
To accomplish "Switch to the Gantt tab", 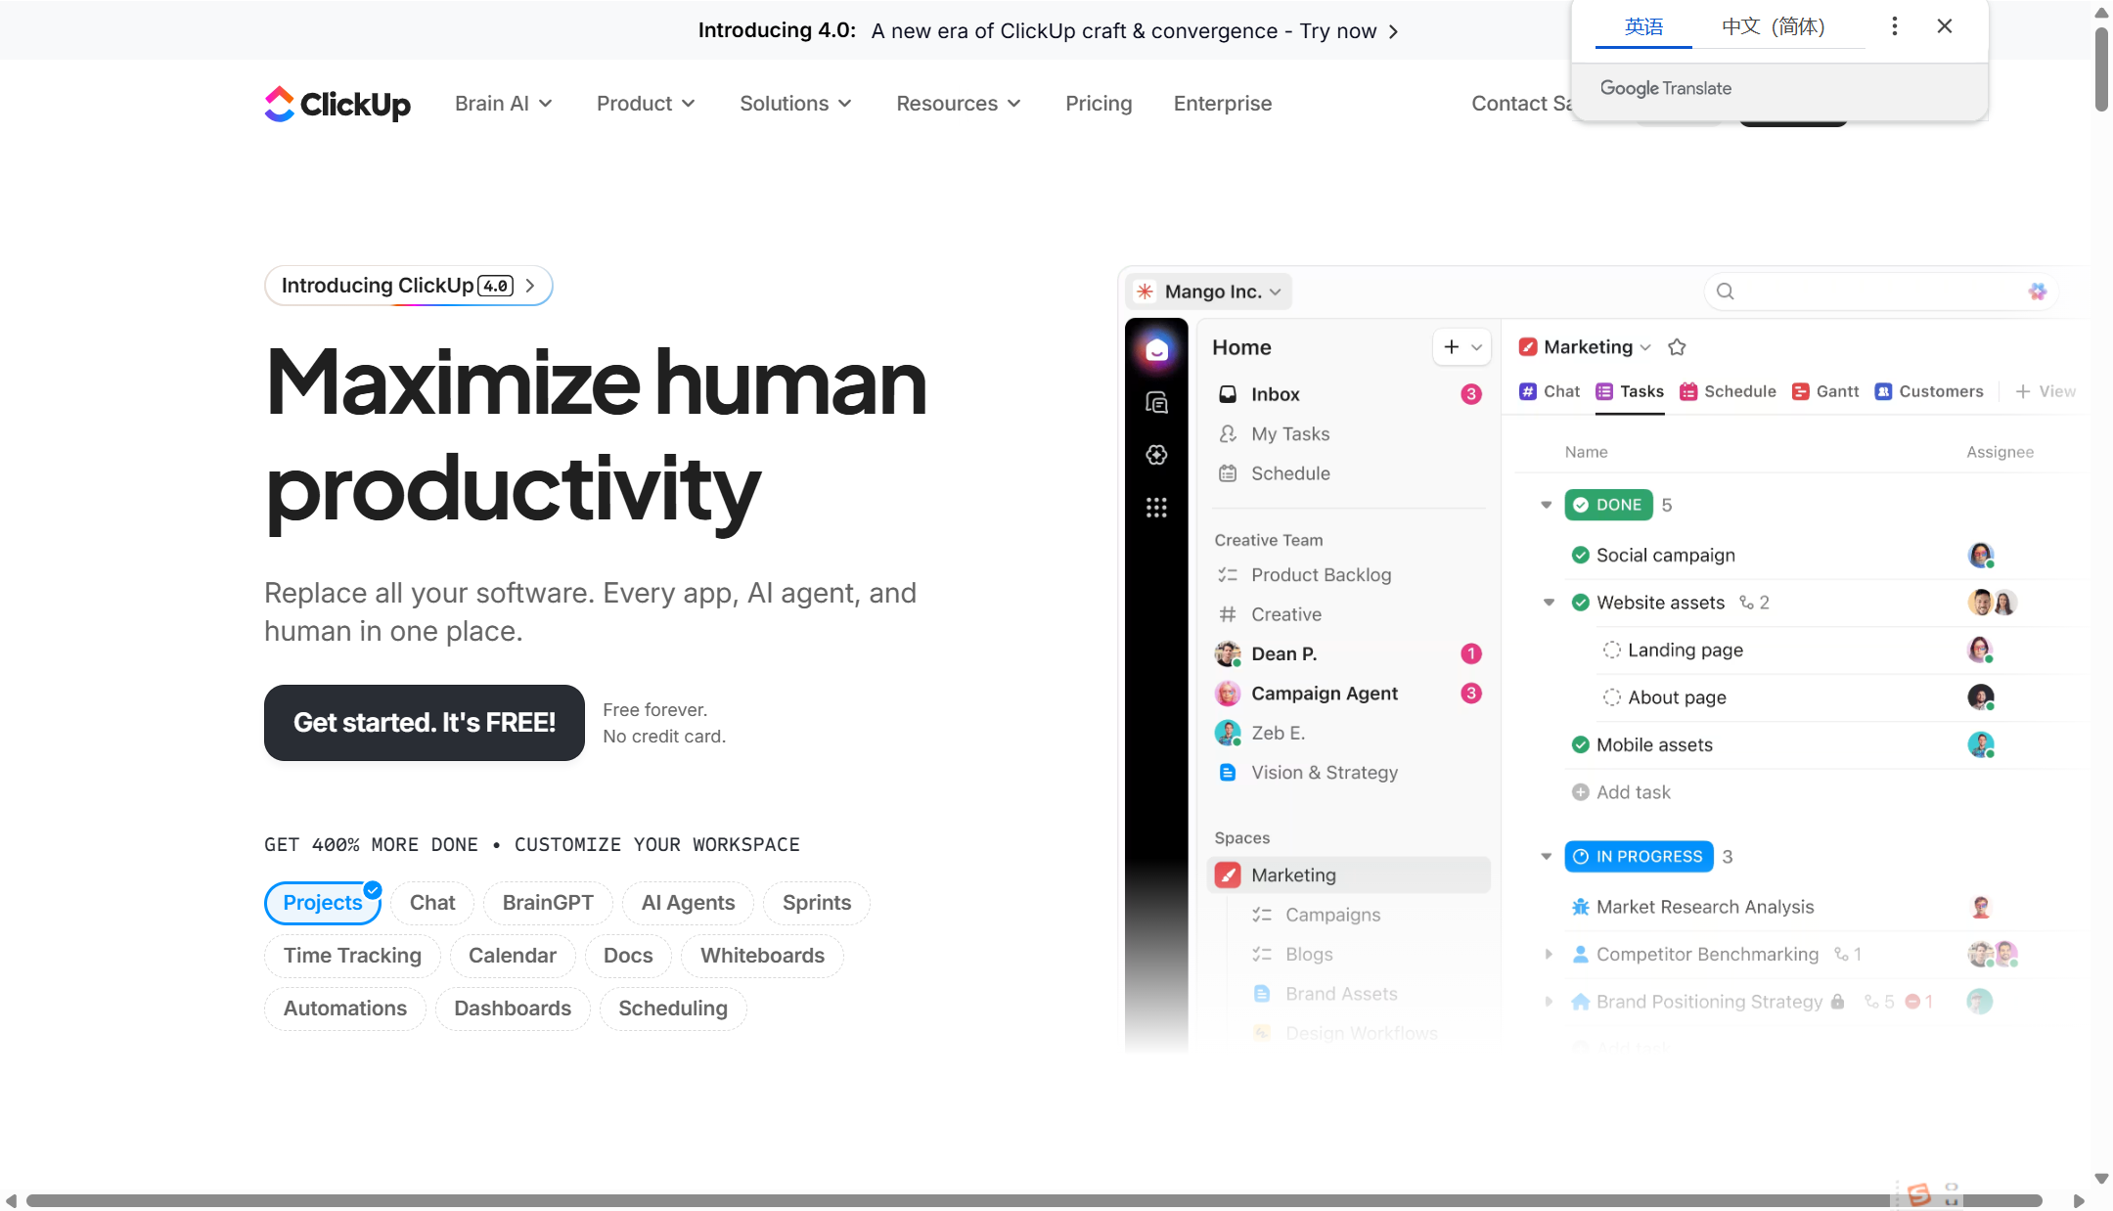I will [1825, 391].
